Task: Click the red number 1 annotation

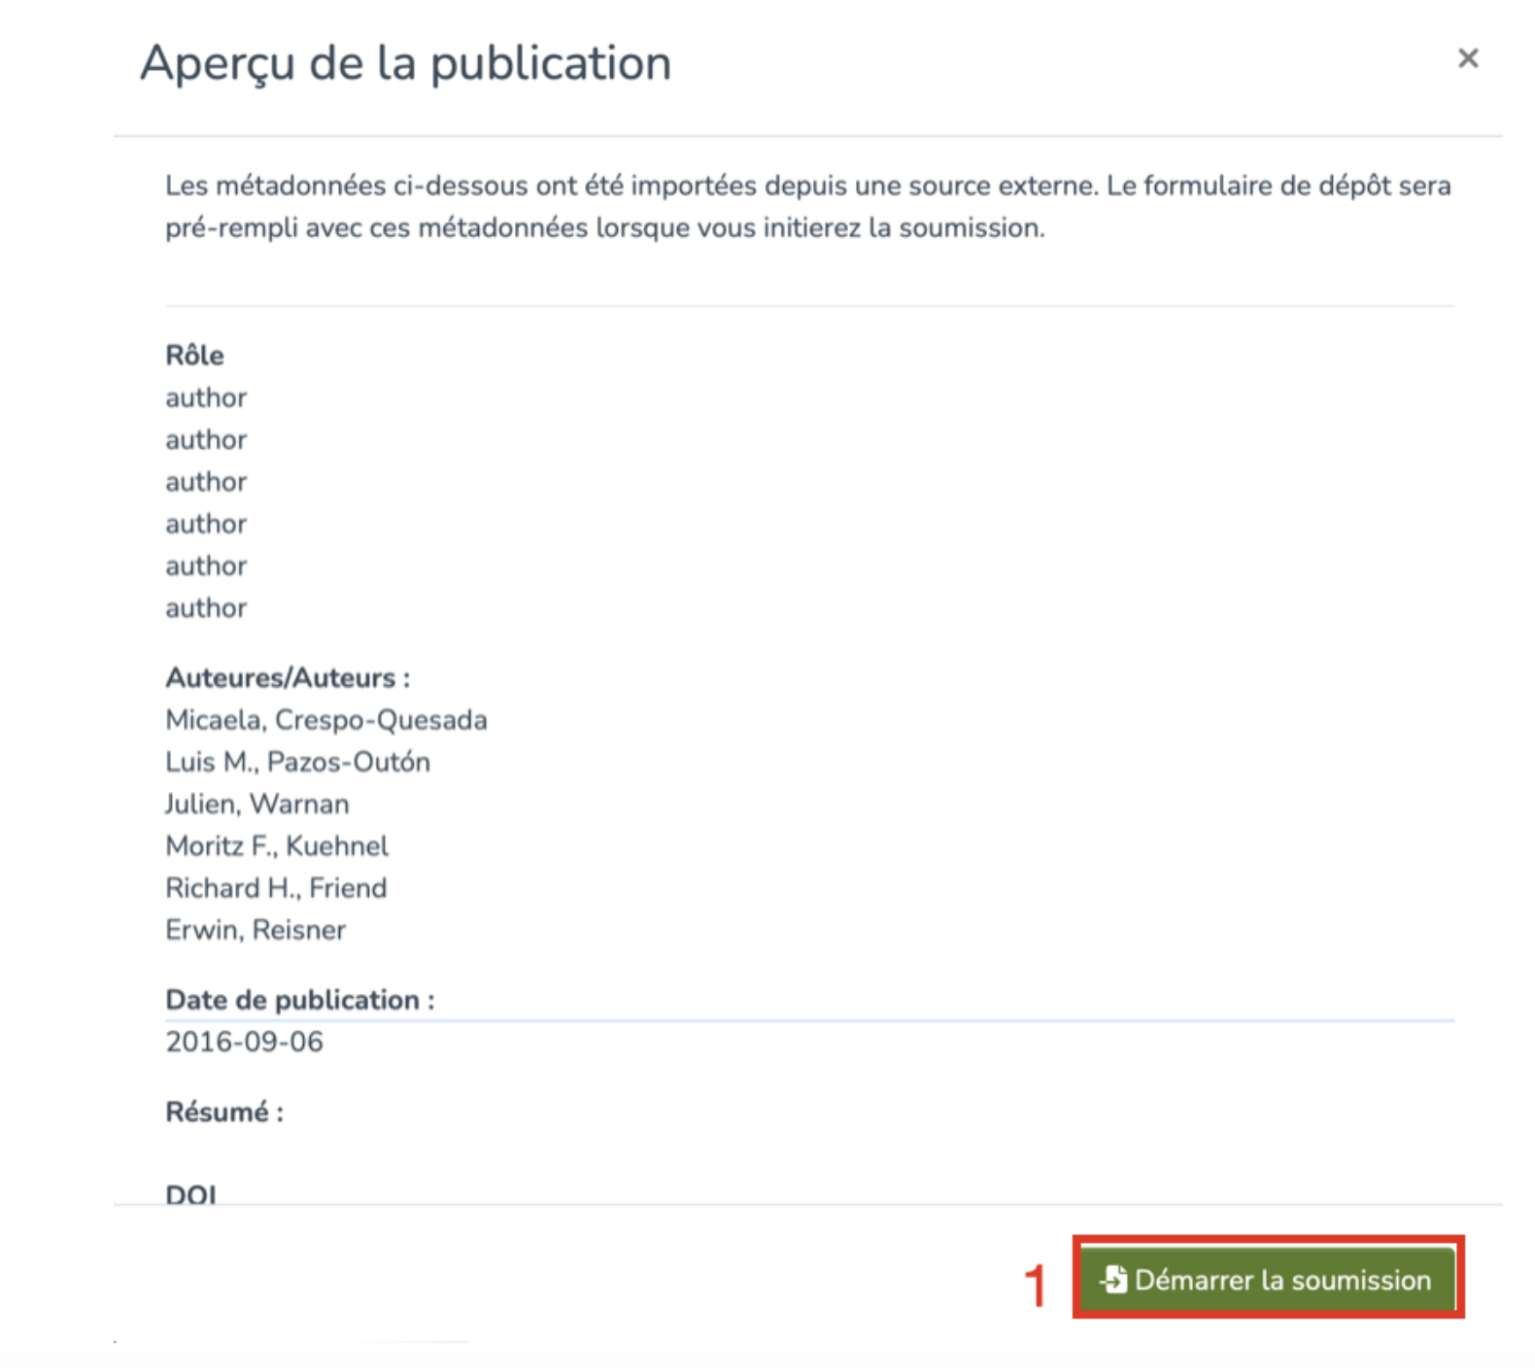Action: 1036,1286
